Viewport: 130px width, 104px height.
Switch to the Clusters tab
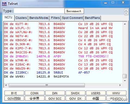click(21, 18)
